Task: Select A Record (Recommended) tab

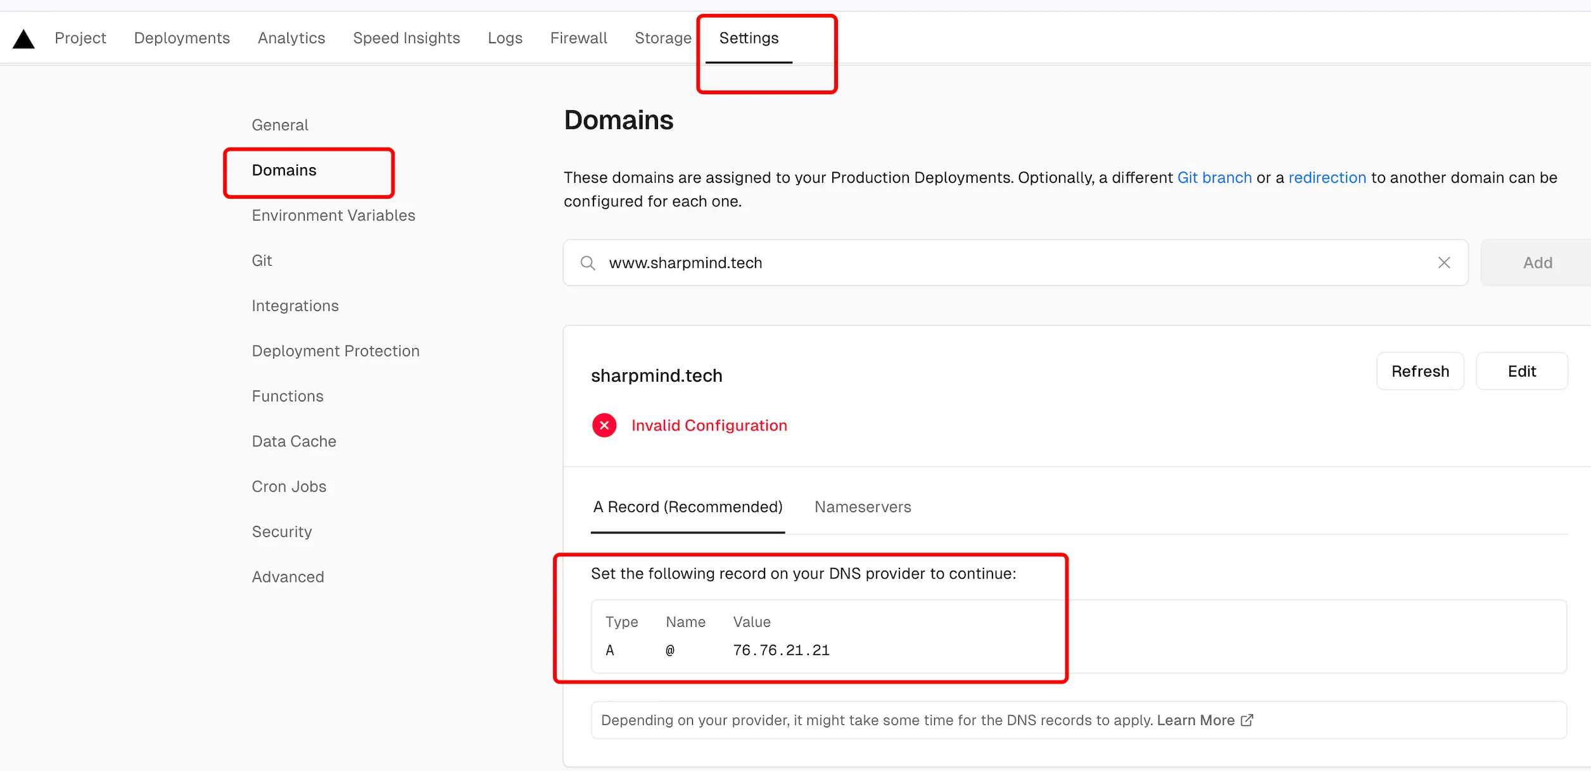Action: [x=687, y=507]
